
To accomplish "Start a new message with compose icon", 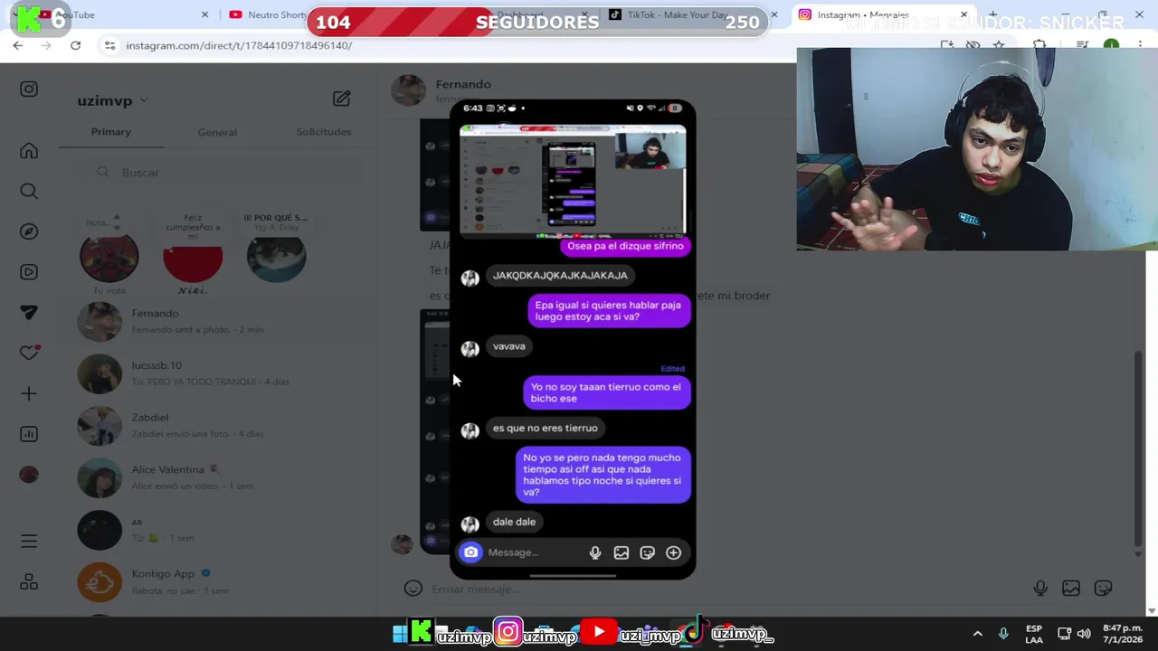I will click(x=341, y=99).
